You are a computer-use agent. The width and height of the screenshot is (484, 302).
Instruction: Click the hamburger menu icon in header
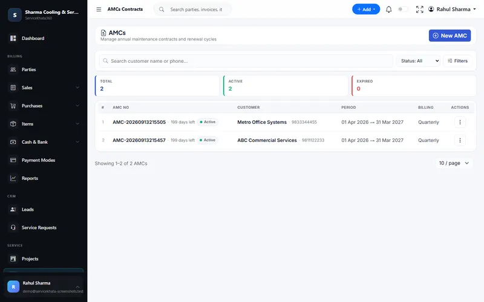pyautogui.click(x=99, y=10)
